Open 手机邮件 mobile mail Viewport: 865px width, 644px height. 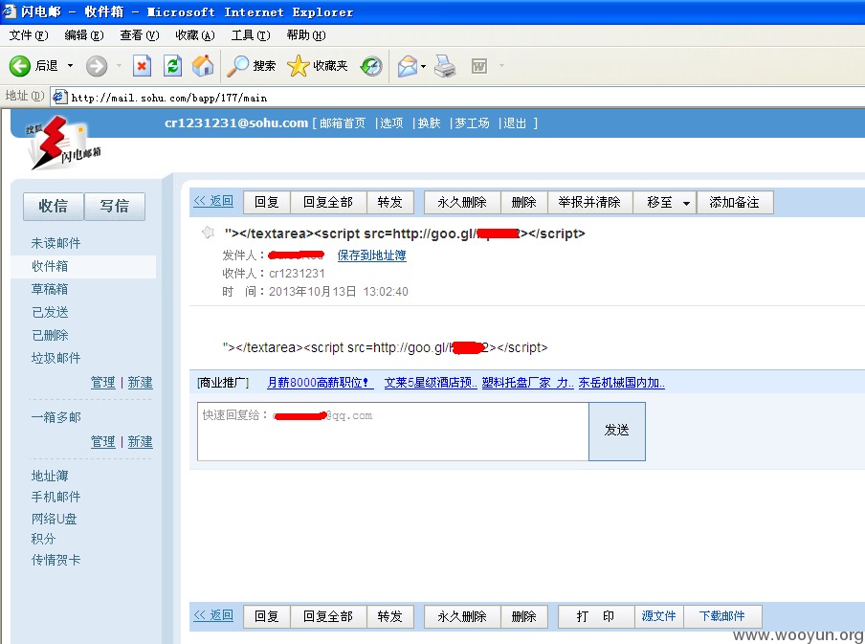pos(55,497)
